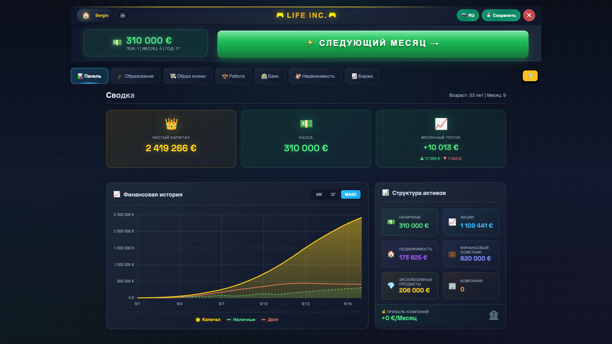The height and width of the screenshot is (344, 612).
Task: Open the Панель tab
Action: pos(89,76)
